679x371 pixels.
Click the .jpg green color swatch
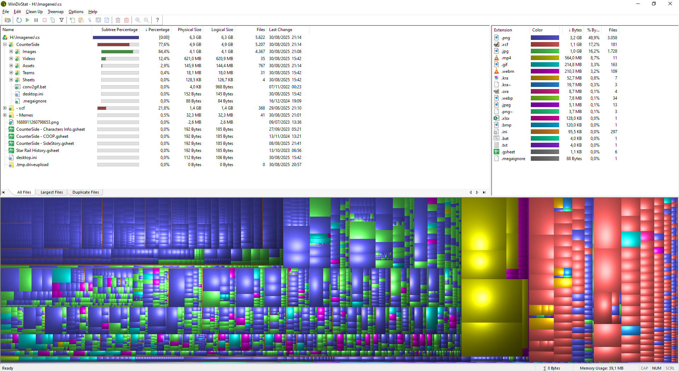(545, 51)
